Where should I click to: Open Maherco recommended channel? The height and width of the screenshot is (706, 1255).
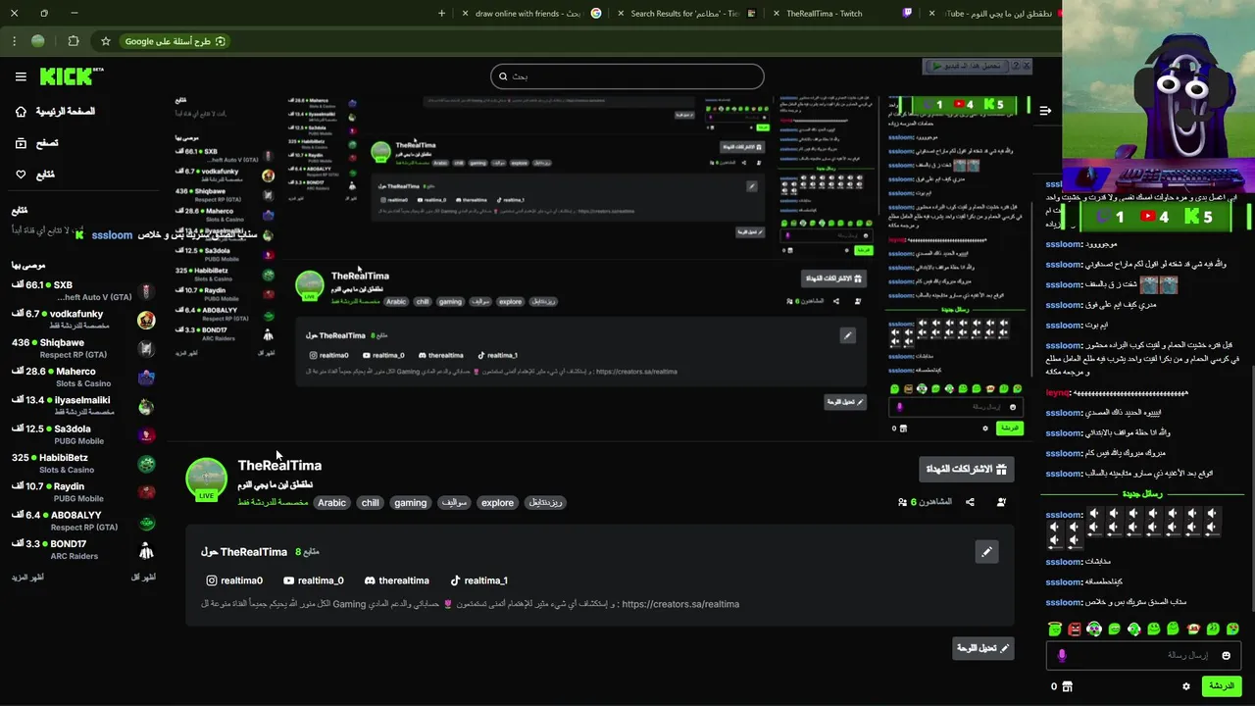pos(83,377)
